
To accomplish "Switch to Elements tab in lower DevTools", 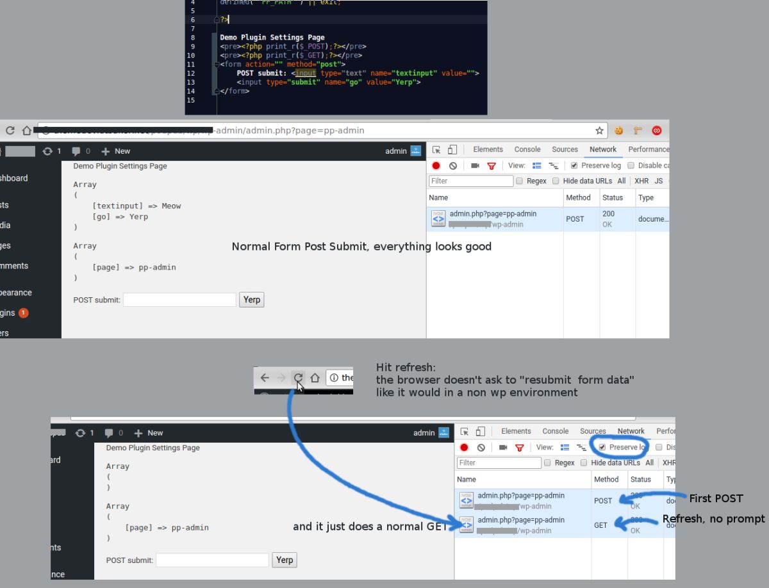I will pos(517,431).
